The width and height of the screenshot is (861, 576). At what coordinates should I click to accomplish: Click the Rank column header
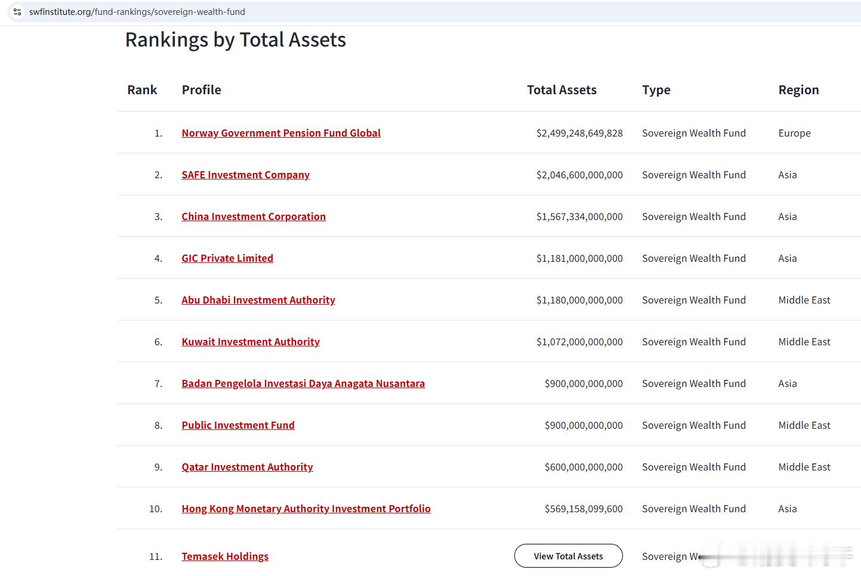(142, 90)
